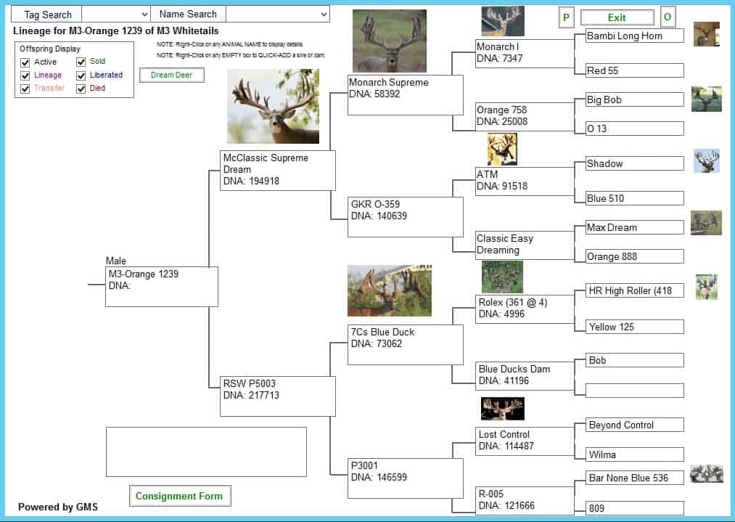
Task: Open the Consignment Form
Action: click(179, 497)
